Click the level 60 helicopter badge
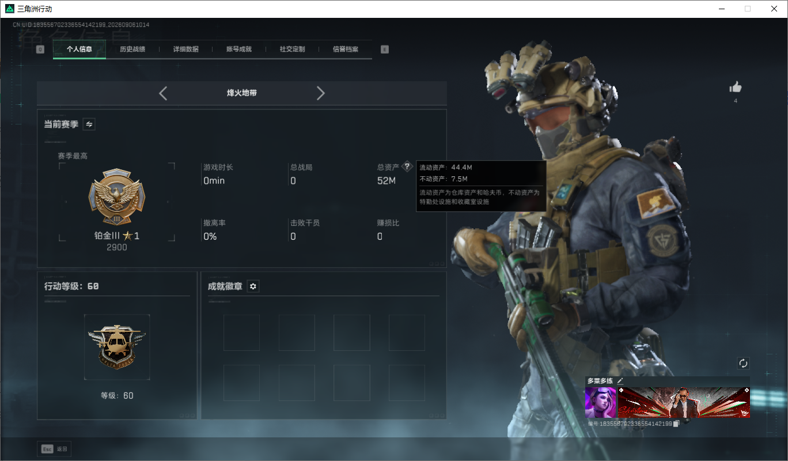Image resolution: width=788 pixels, height=461 pixels. [117, 347]
